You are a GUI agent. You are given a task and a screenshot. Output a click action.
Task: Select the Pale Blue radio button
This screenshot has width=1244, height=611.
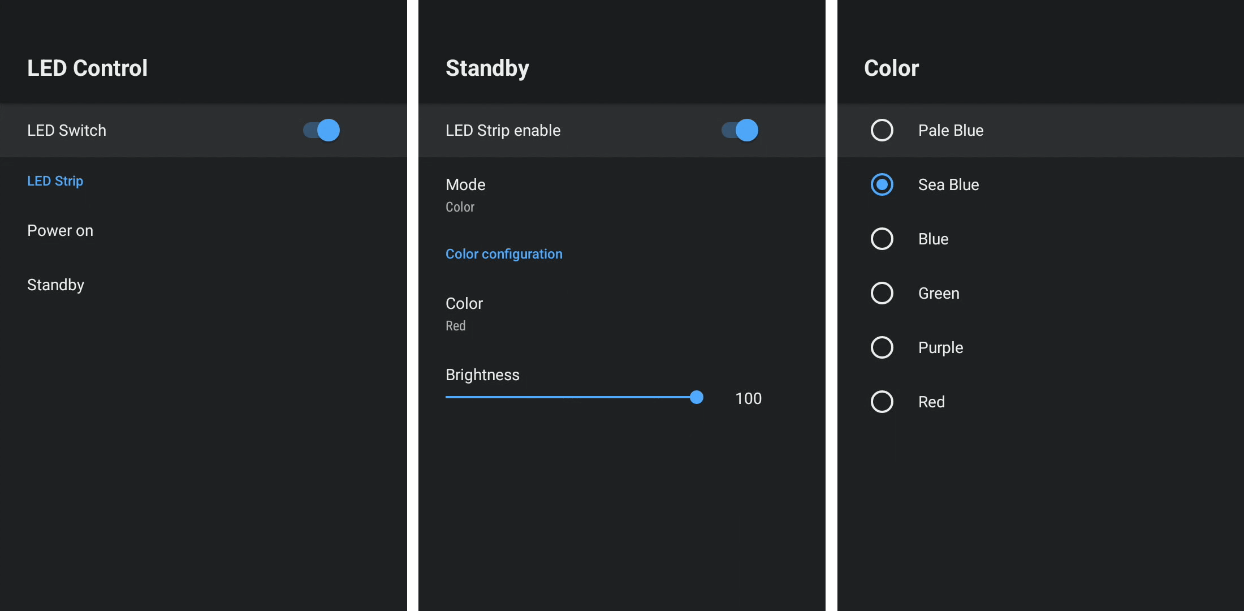[x=882, y=130]
